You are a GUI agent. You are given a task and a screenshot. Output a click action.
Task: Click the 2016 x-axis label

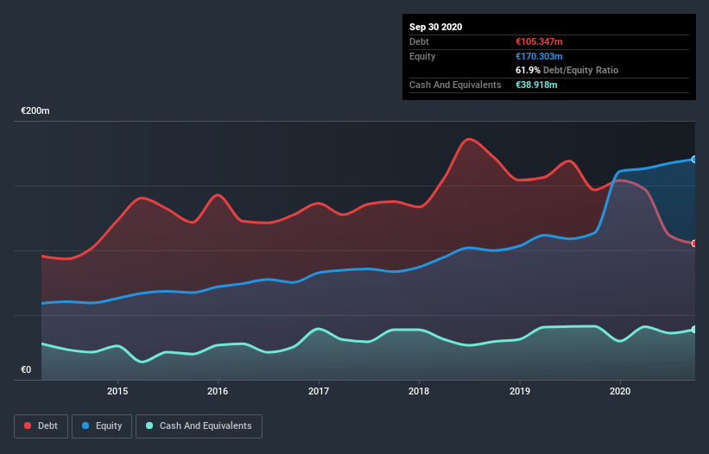point(218,391)
